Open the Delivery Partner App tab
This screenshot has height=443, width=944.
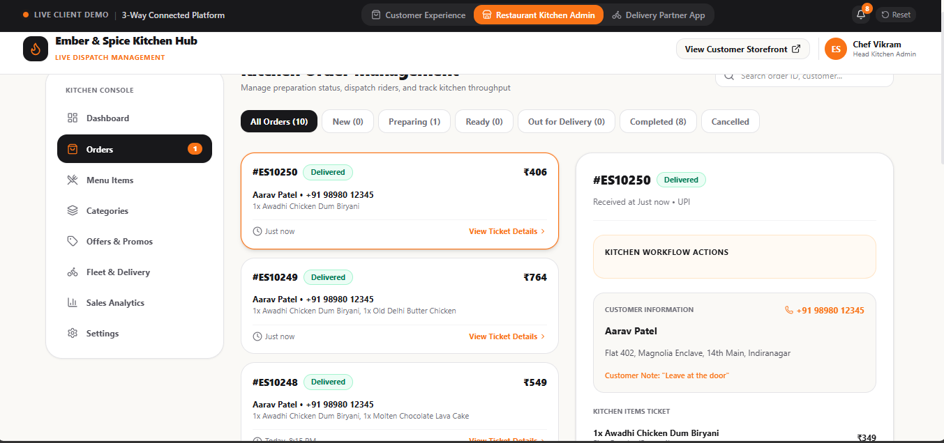659,15
